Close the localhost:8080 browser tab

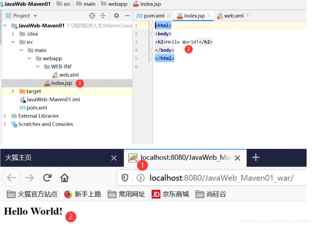237,158
